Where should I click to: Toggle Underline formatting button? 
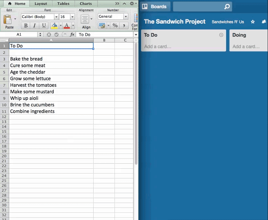point(44,26)
